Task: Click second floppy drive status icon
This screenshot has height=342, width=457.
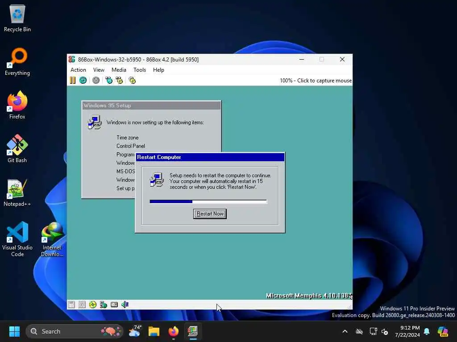Action: click(82, 305)
